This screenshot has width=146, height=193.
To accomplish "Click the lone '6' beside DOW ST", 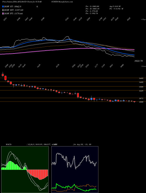I will (x=37, y=6).
